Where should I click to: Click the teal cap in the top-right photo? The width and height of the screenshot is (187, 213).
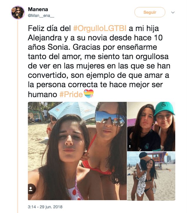click(x=164, y=108)
